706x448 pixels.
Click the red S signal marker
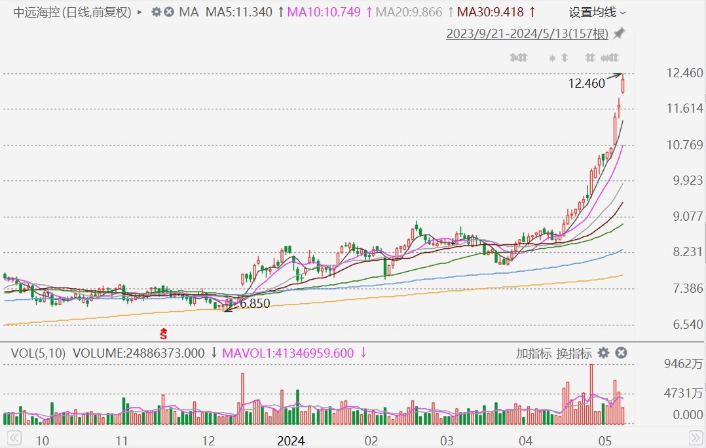[x=164, y=334]
